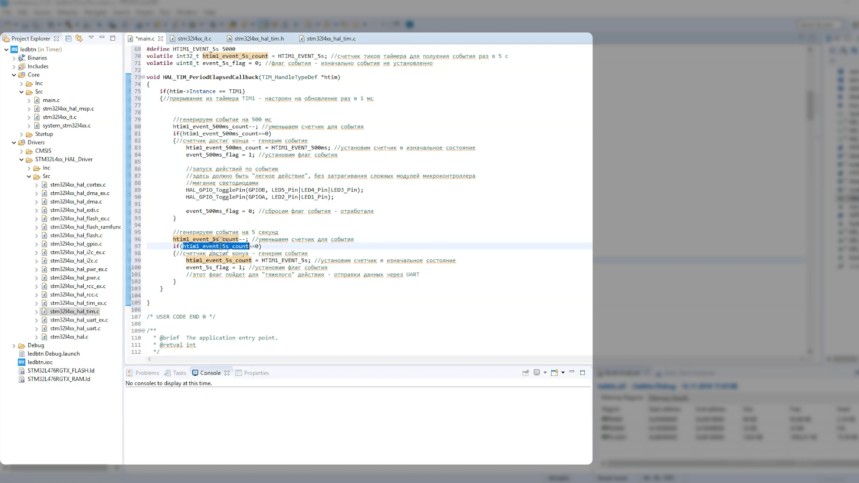859x483 pixels.
Task: Select stm32l4xx_hal_gpio.c file
Action: point(76,244)
